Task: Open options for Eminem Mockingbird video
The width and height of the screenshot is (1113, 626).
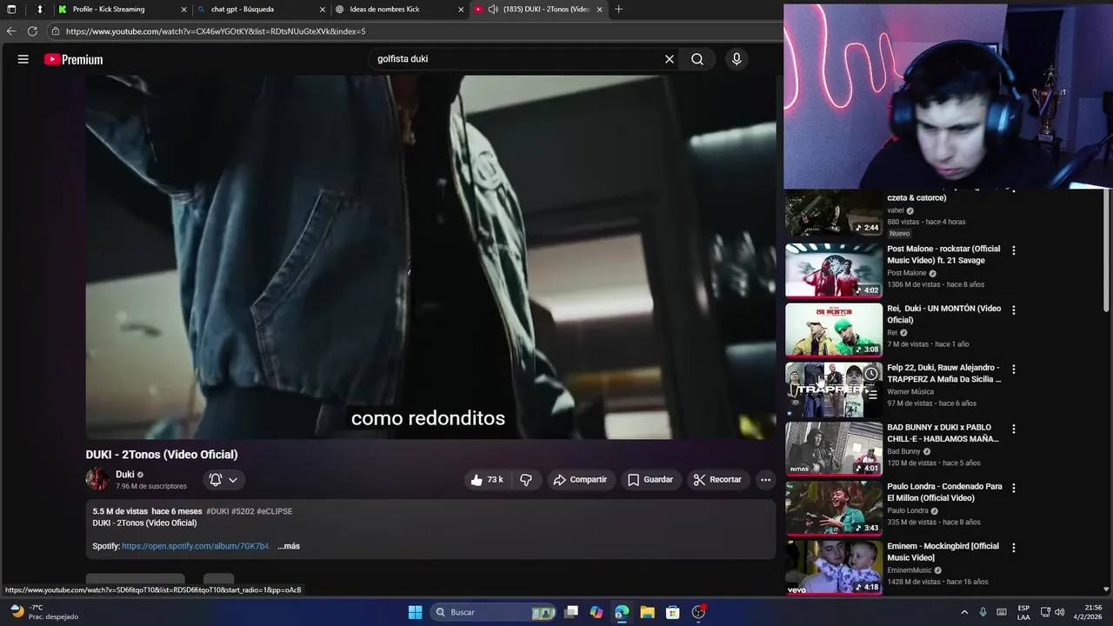Action: pyautogui.click(x=1013, y=548)
